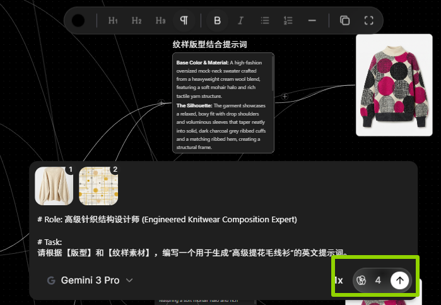Toggle italic text formatting
This screenshot has height=305, width=441.
pos(240,20)
